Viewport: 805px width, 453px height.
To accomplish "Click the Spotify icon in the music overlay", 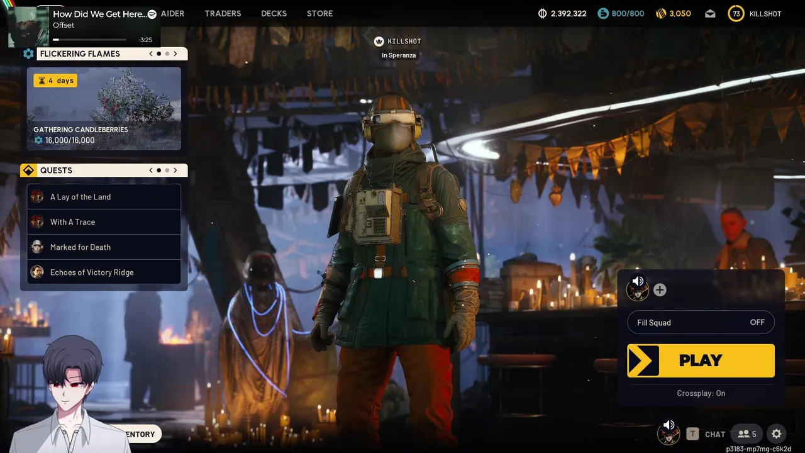I will pos(152,14).
